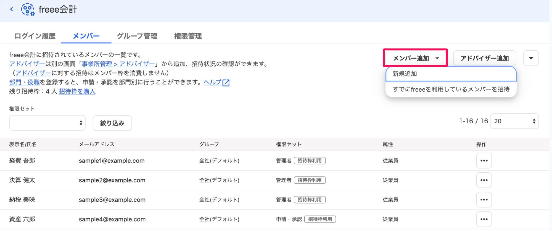Click the メールアドレス column header
The image size is (552, 231).
click(x=97, y=144)
